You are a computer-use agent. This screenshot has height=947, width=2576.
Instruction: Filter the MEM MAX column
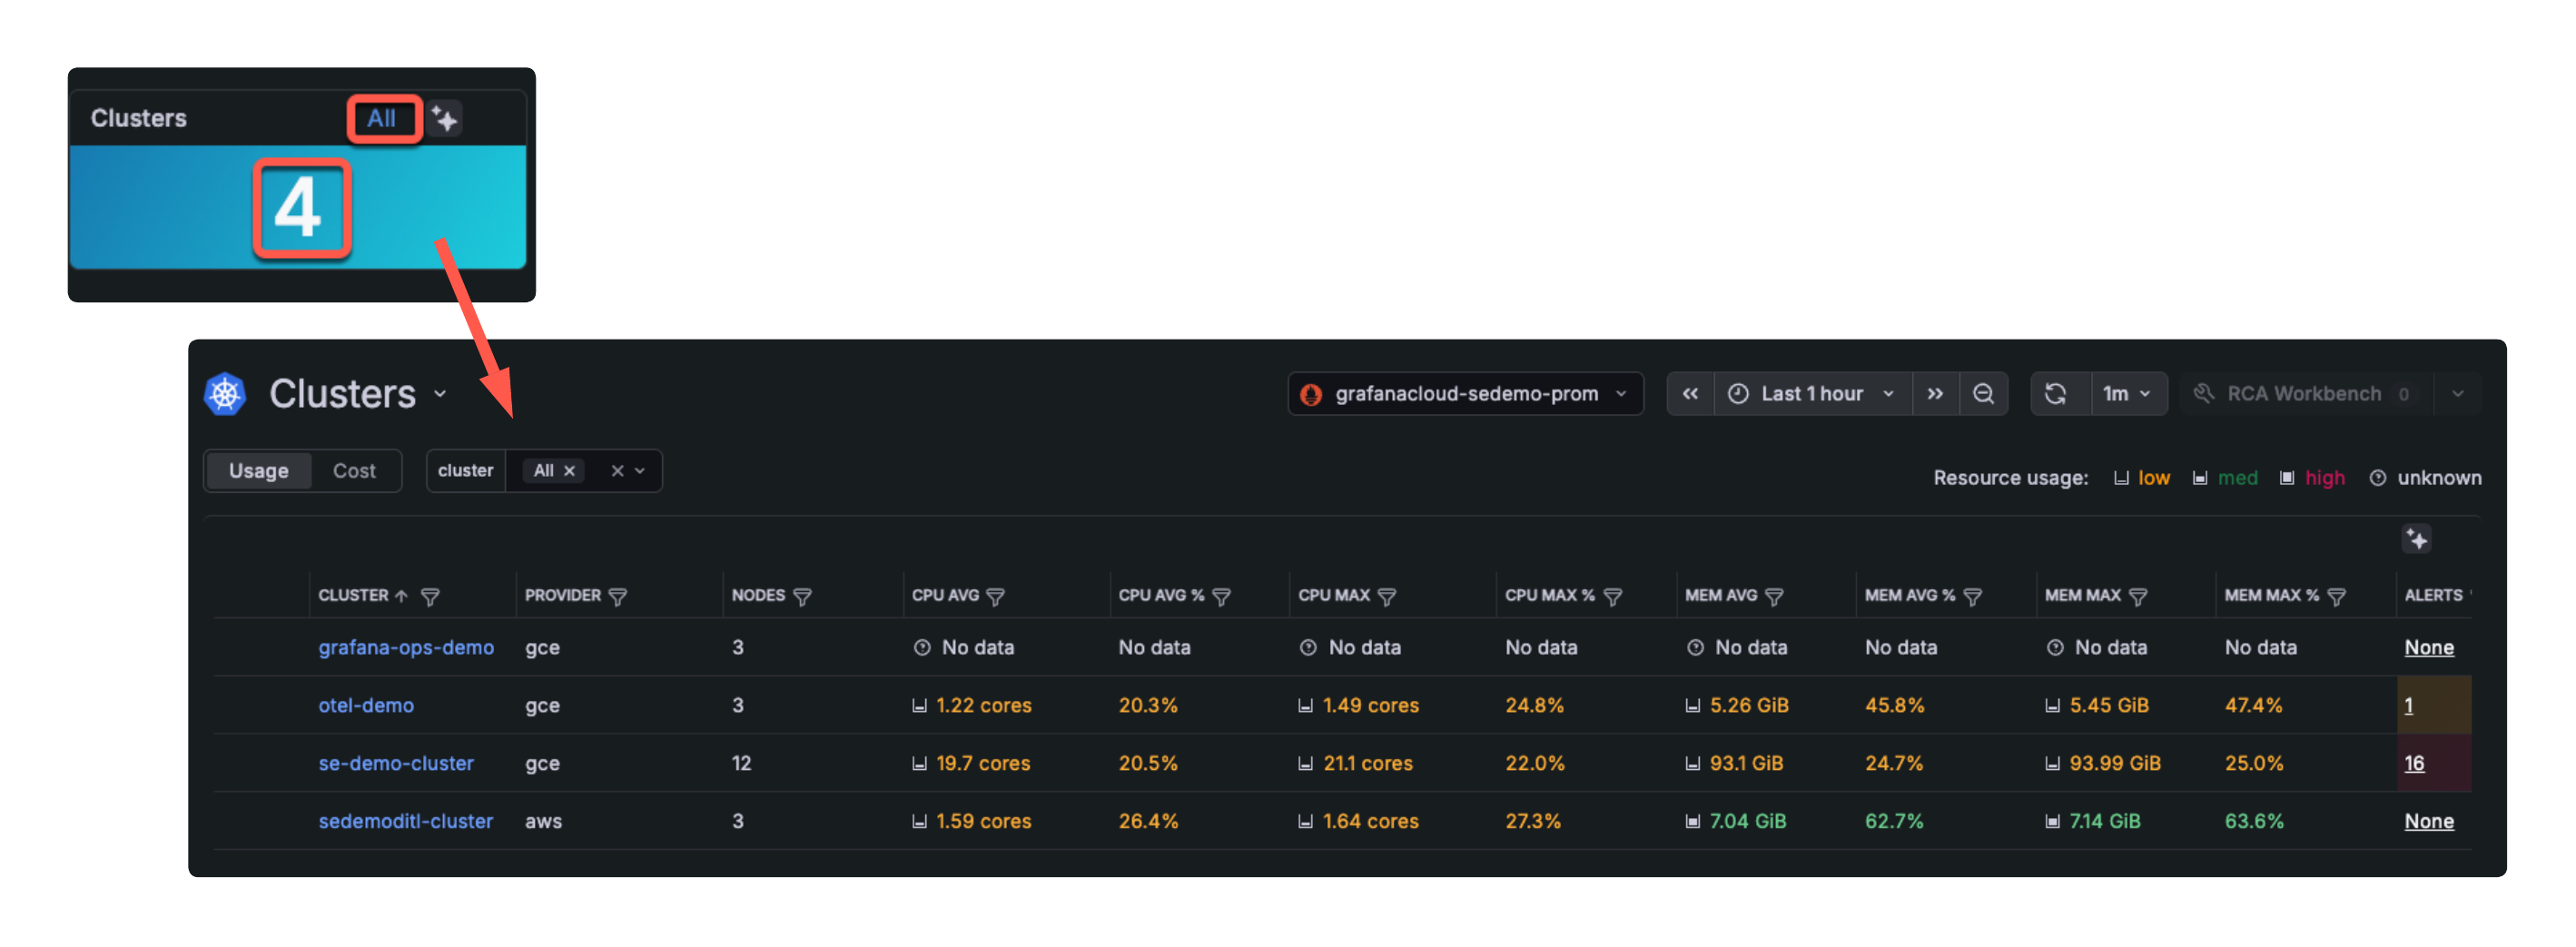click(x=2138, y=596)
